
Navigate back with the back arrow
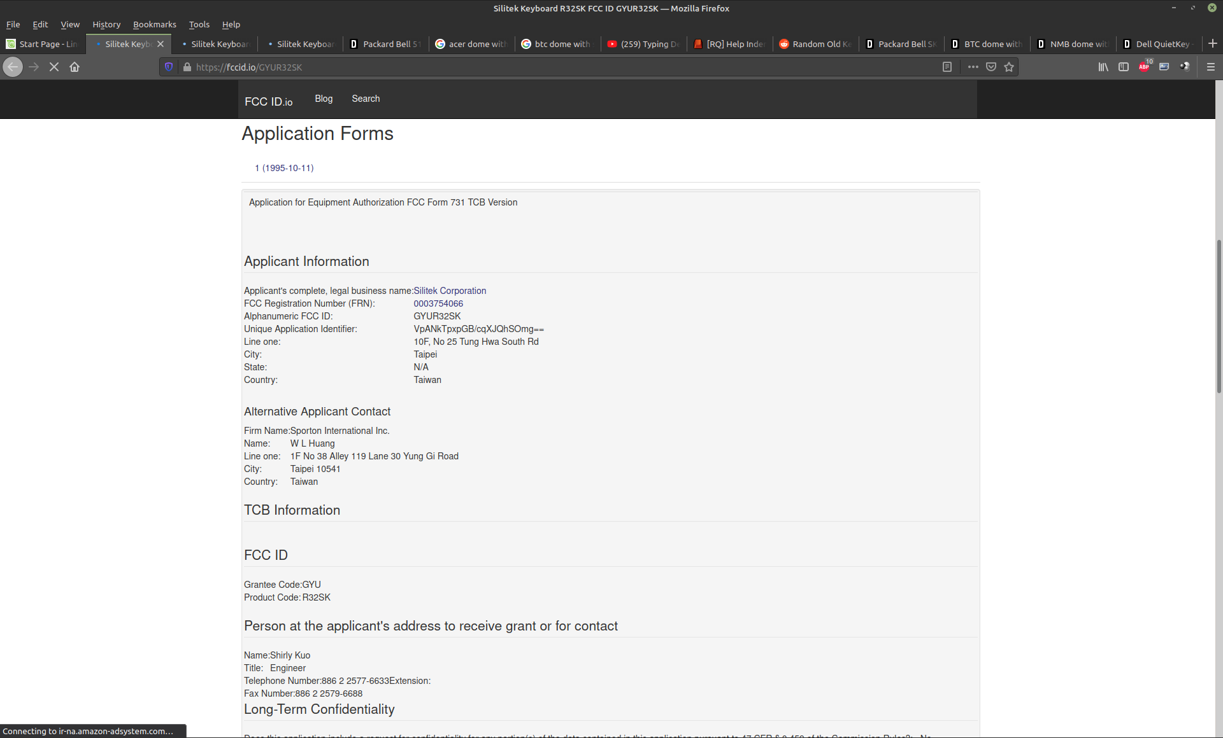tap(12, 66)
